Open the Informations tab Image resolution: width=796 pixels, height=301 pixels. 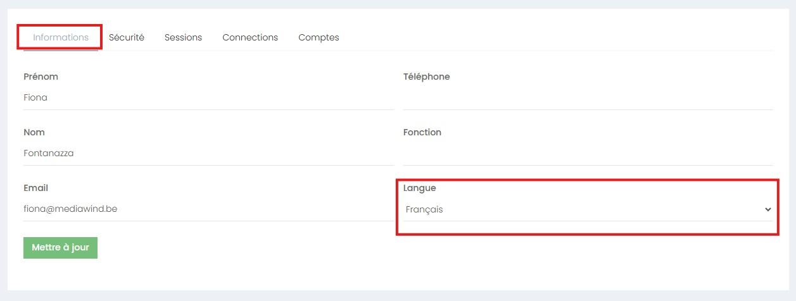61,37
